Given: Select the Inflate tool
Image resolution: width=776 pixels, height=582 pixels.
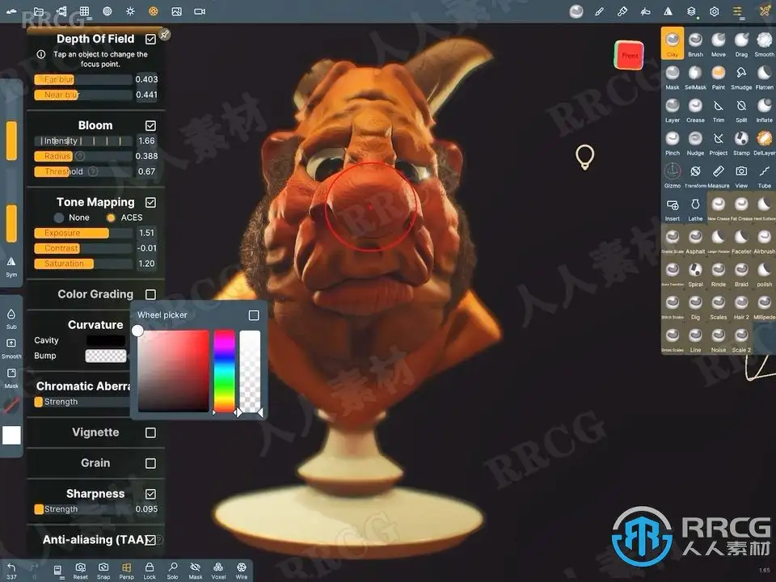Looking at the screenshot, I should coord(764,109).
